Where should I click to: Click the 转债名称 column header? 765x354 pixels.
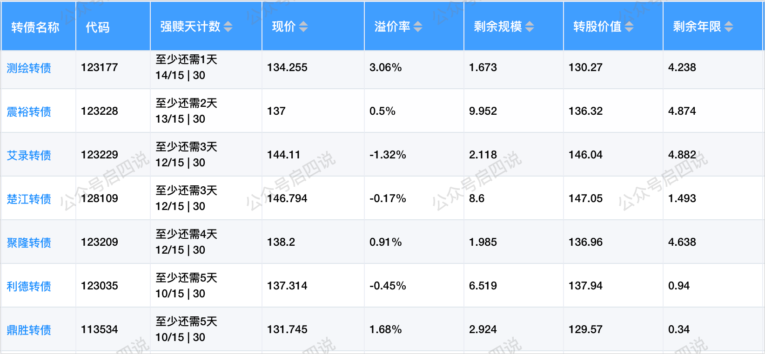35,27
